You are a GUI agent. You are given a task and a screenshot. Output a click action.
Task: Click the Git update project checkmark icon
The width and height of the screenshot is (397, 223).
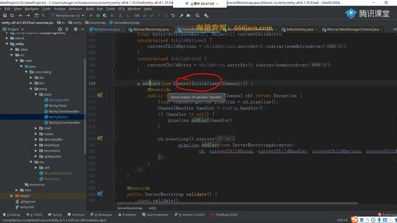click(x=145, y=15)
